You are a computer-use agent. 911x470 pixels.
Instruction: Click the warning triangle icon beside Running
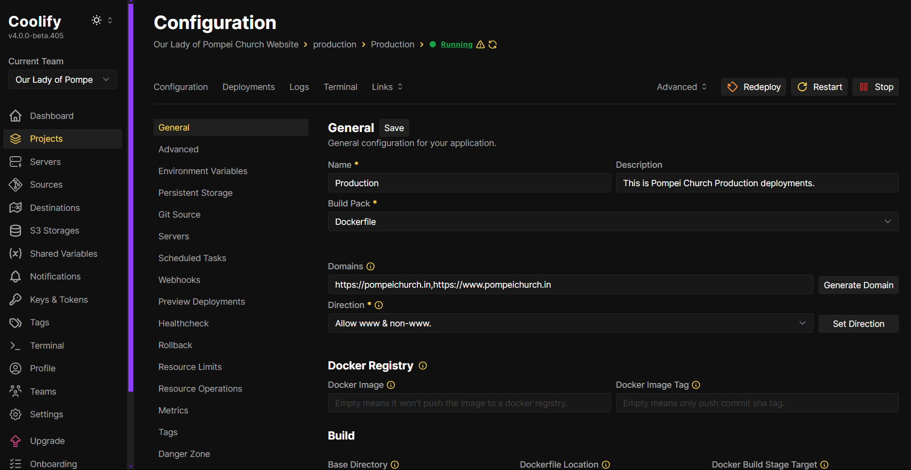pos(480,44)
